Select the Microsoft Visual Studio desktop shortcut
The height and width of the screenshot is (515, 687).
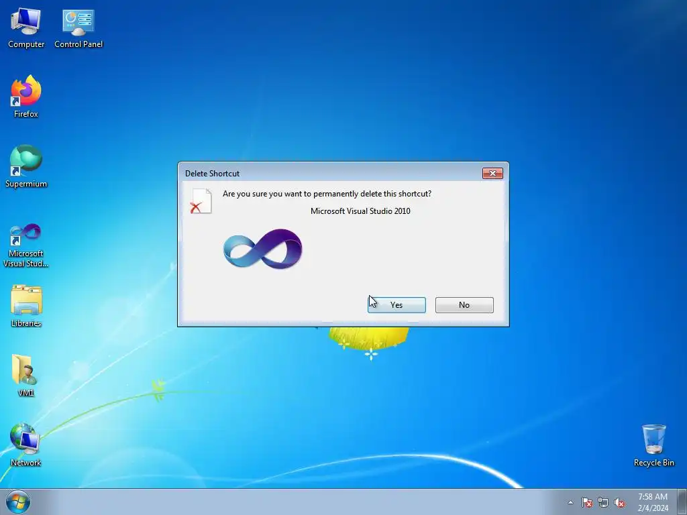click(26, 245)
